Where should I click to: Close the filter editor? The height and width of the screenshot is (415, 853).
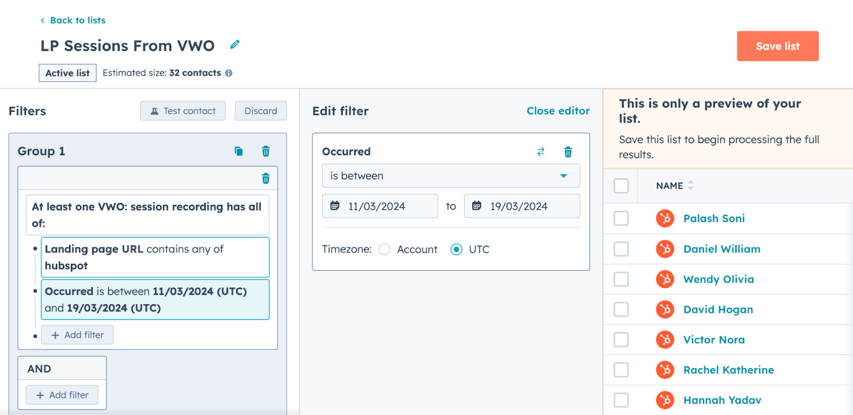pos(558,111)
